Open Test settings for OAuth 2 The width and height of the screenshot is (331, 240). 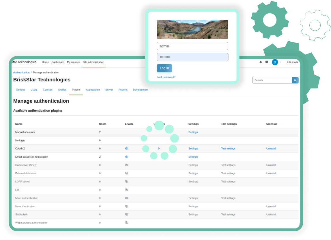coord(228,148)
